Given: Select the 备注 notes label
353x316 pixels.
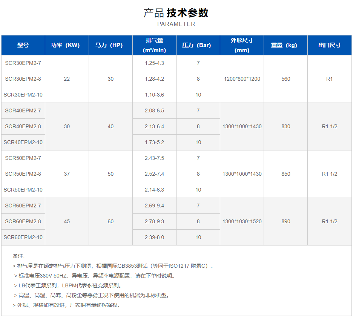Looking at the screenshot, I should (18, 256).
